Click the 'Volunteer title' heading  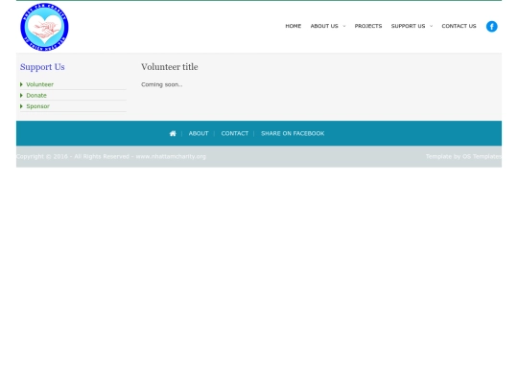[x=170, y=67]
